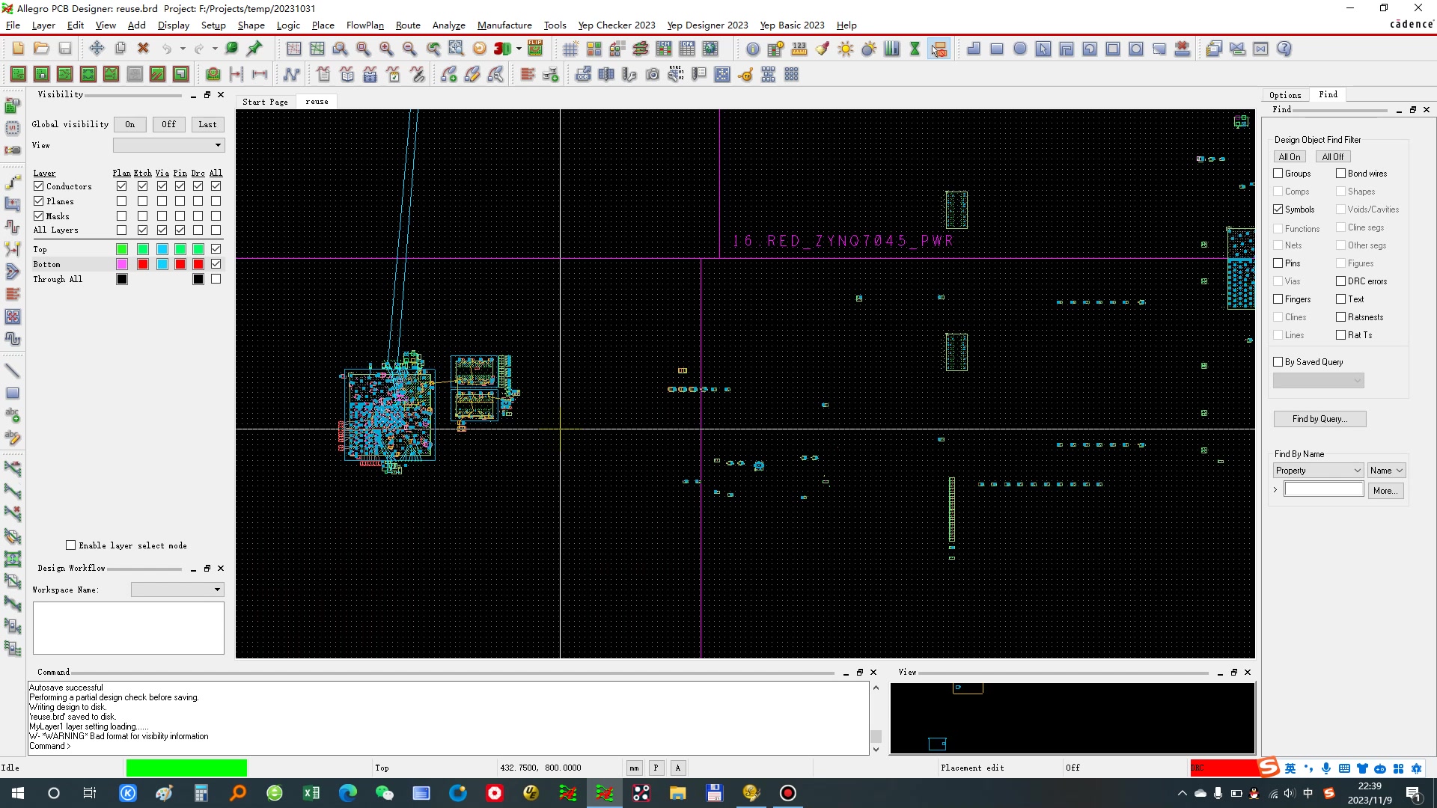1437x808 pixels.
Task: Click the Open file folder icon
Action: [x=41, y=49]
